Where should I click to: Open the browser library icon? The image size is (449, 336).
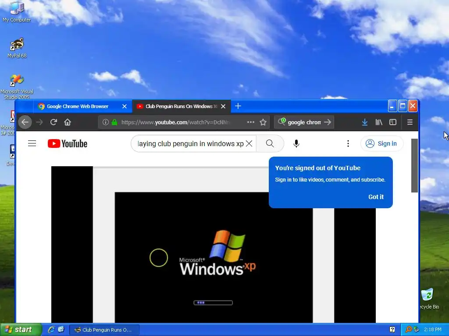[x=379, y=122]
